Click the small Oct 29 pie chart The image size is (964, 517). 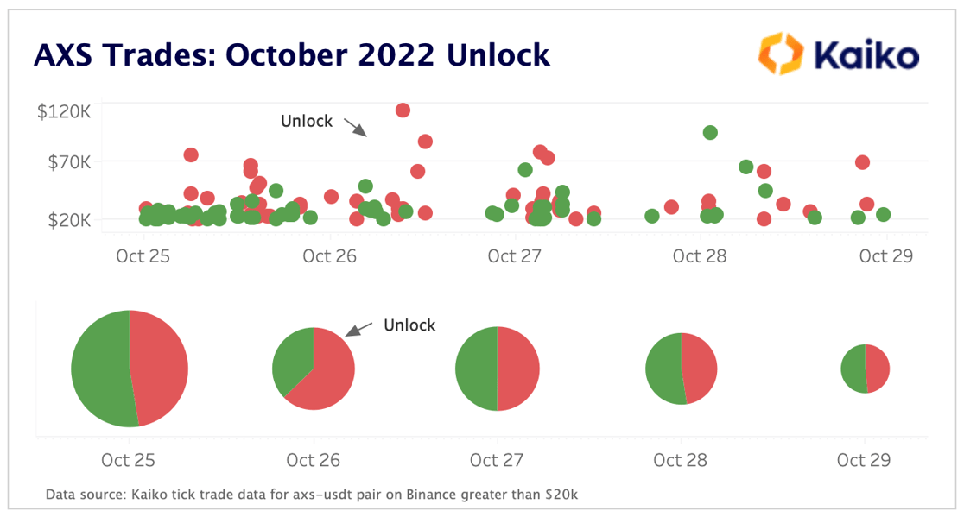click(x=865, y=369)
